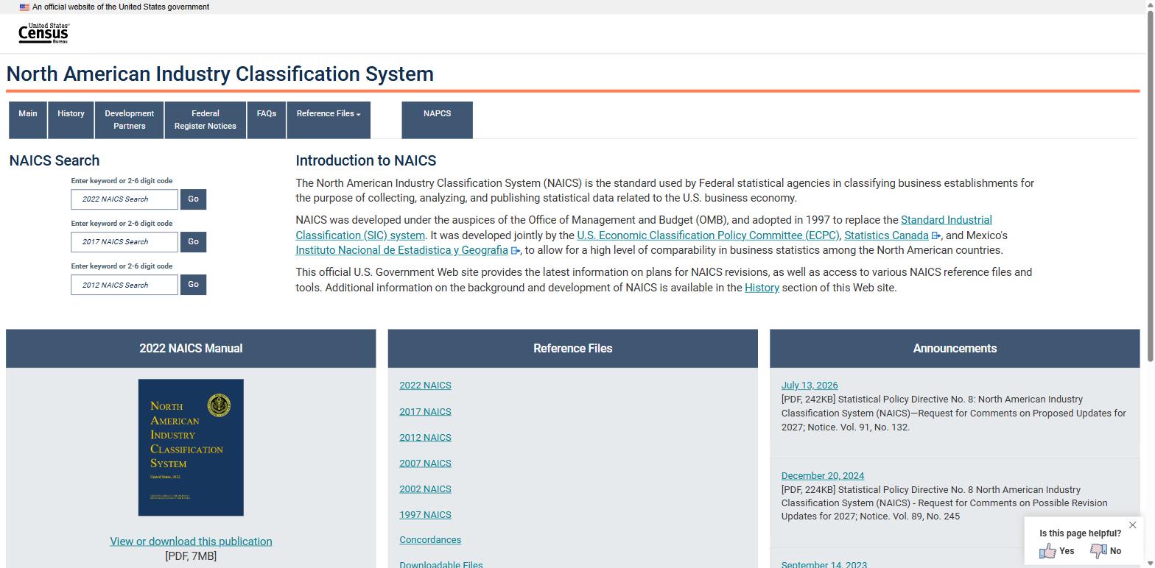Open the ECPC committee link
The image size is (1155, 568).
(708, 235)
